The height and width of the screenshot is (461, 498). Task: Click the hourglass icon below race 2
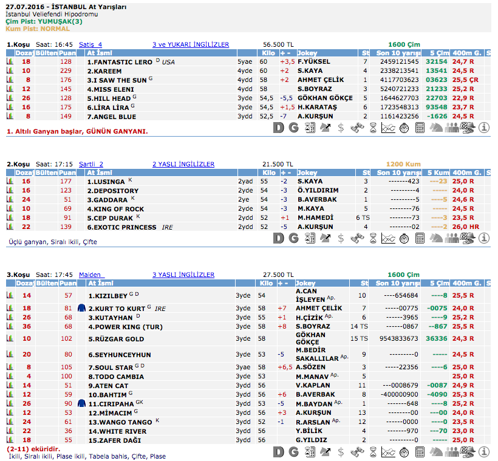pyautogui.click(x=372, y=238)
